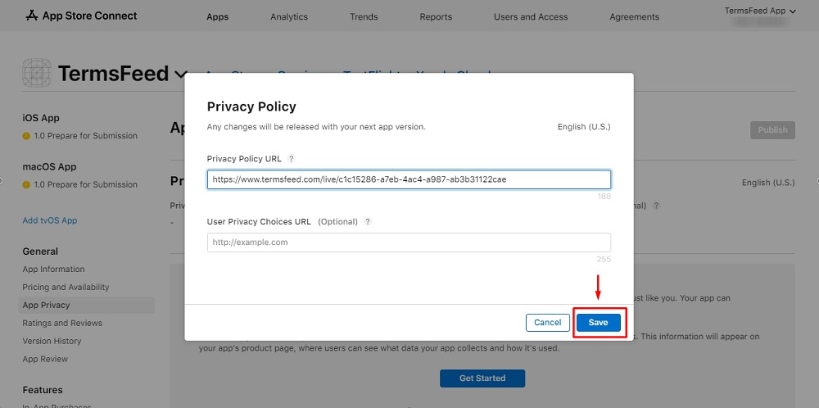This screenshot has height=408, width=819.
Task: Open English (U.S.) selector on background page
Action: tap(768, 183)
